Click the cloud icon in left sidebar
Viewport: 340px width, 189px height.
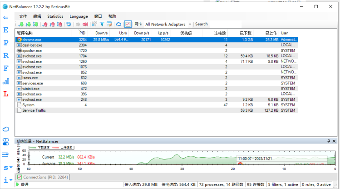pyautogui.click(x=6, y=129)
